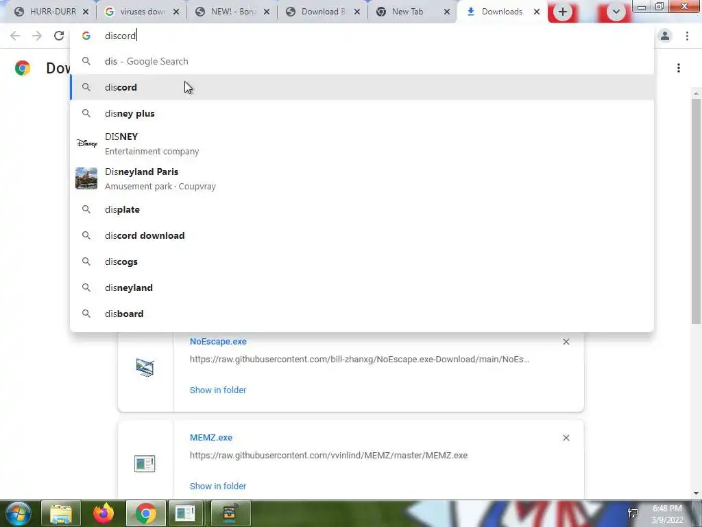Click the Disneyland Paris thumbnail image
Viewport: 702px width, 527px height.
tap(86, 178)
